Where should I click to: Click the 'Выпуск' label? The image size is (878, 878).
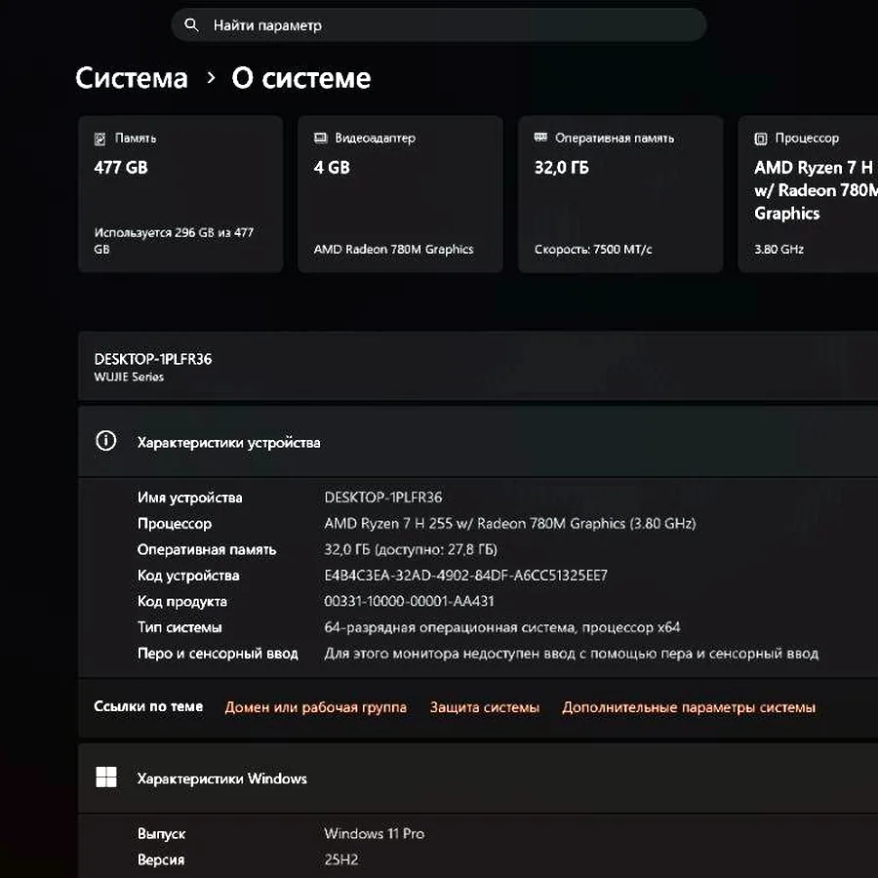tap(161, 834)
